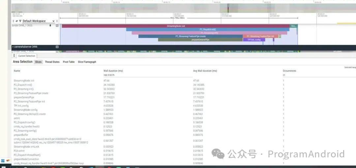The height and width of the screenshot is (168, 356).
Task: Open the track filter funnel icon
Action: (x=20, y=21)
